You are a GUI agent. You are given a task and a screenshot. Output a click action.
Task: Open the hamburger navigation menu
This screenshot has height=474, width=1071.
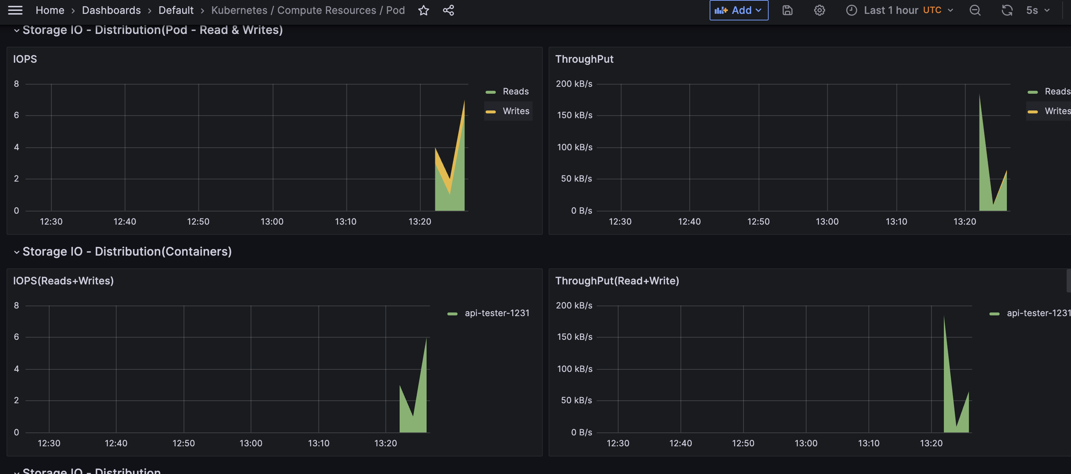[x=15, y=10]
